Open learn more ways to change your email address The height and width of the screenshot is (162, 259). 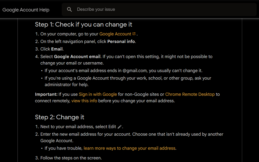(x=129, y=148)
